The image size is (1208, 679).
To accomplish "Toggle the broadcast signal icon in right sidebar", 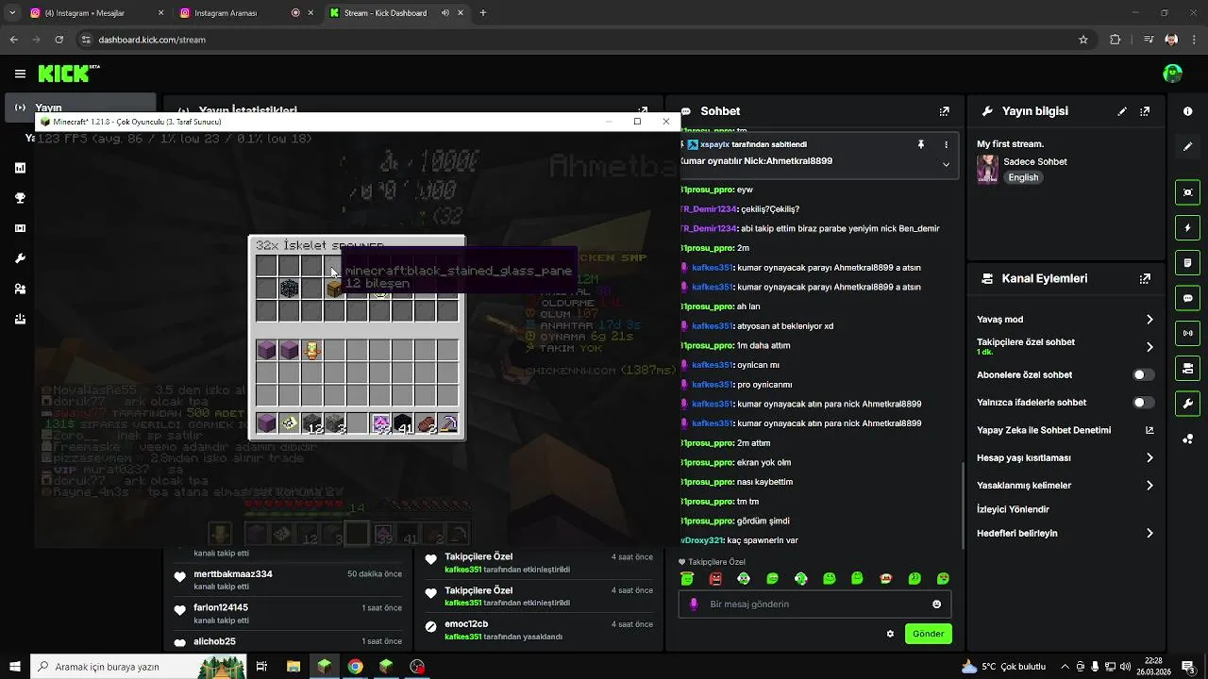I will pos(1187,333).
